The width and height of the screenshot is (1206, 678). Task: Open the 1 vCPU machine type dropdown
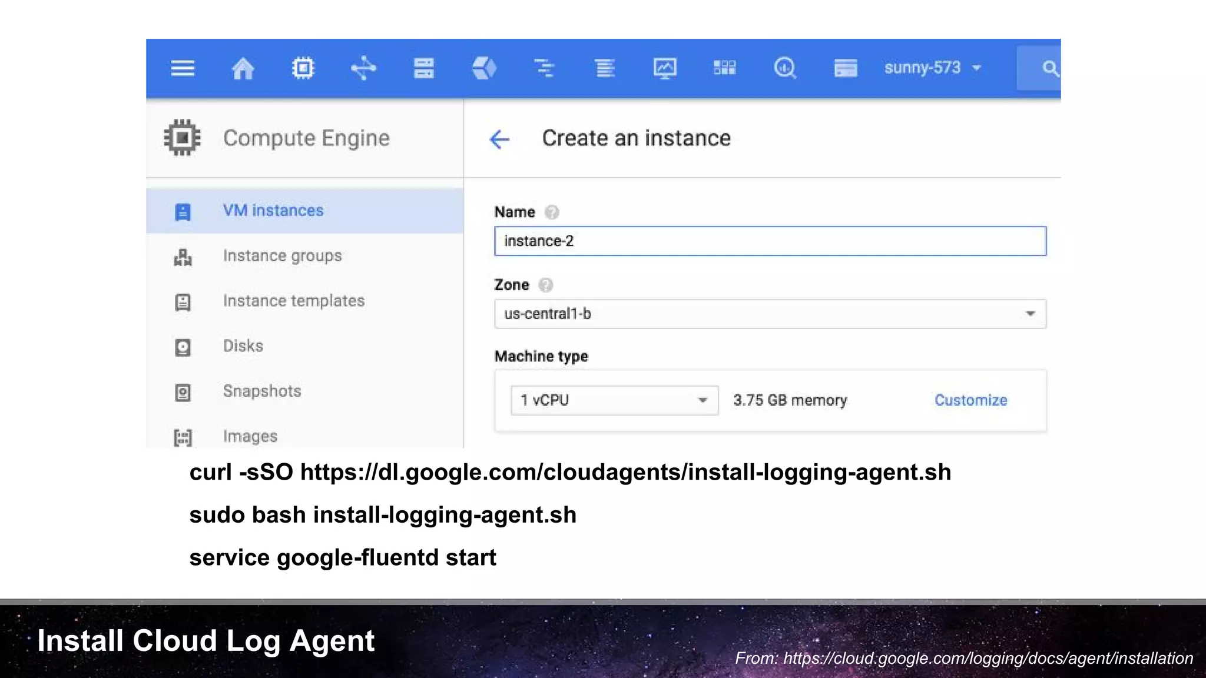[614, 400]
